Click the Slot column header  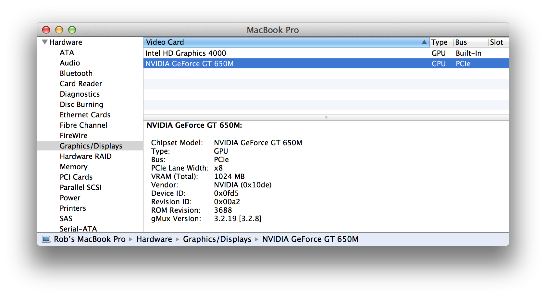(496, 42)
